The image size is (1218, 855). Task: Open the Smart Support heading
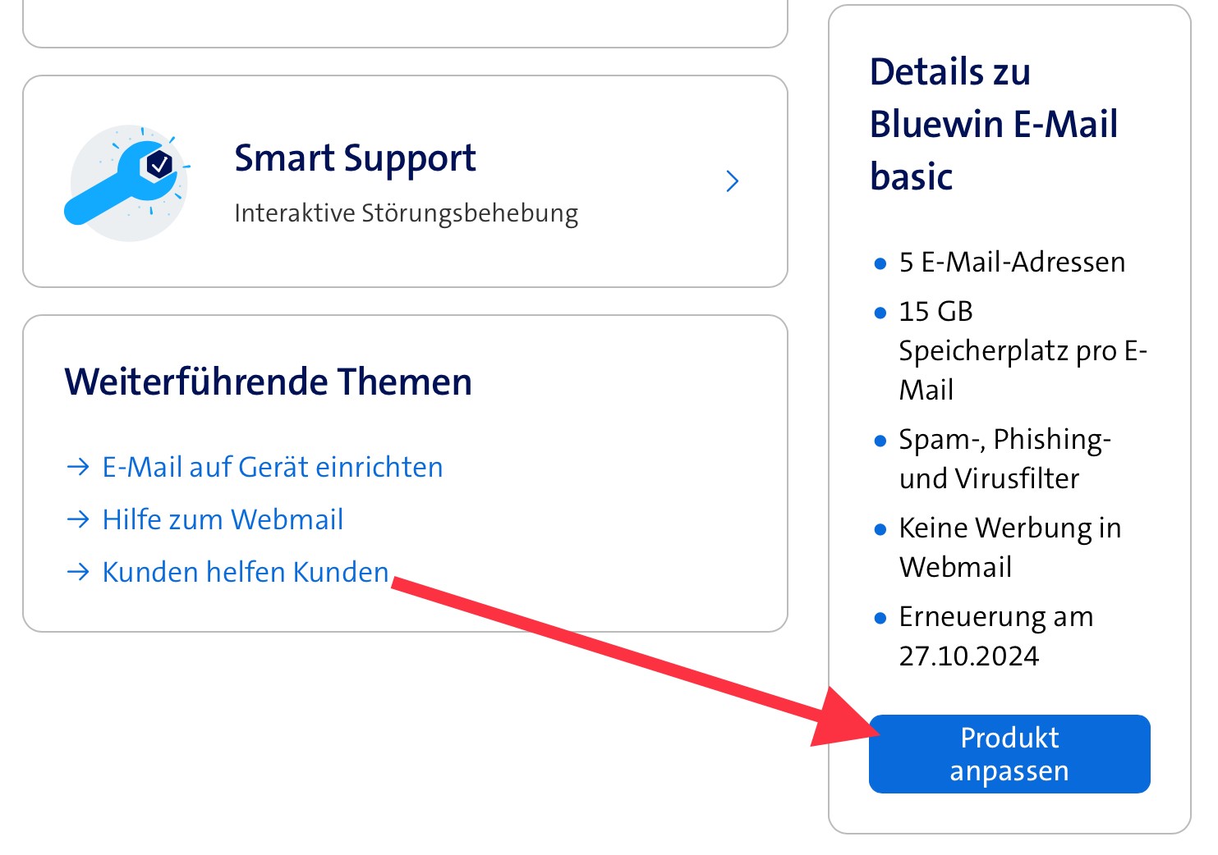pos(355,158)
